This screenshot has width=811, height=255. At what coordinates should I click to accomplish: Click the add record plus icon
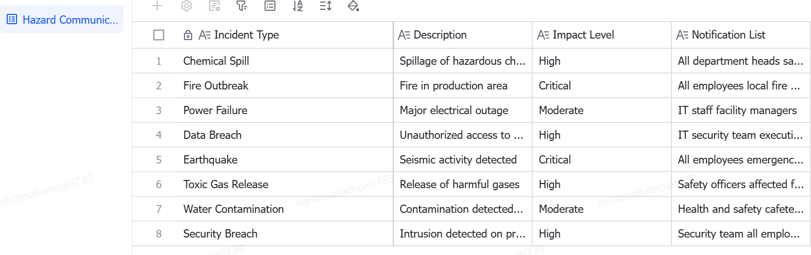tap(157, 6)
